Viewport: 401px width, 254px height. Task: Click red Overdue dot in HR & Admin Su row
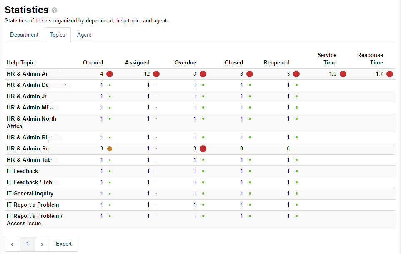click(203, 149)
